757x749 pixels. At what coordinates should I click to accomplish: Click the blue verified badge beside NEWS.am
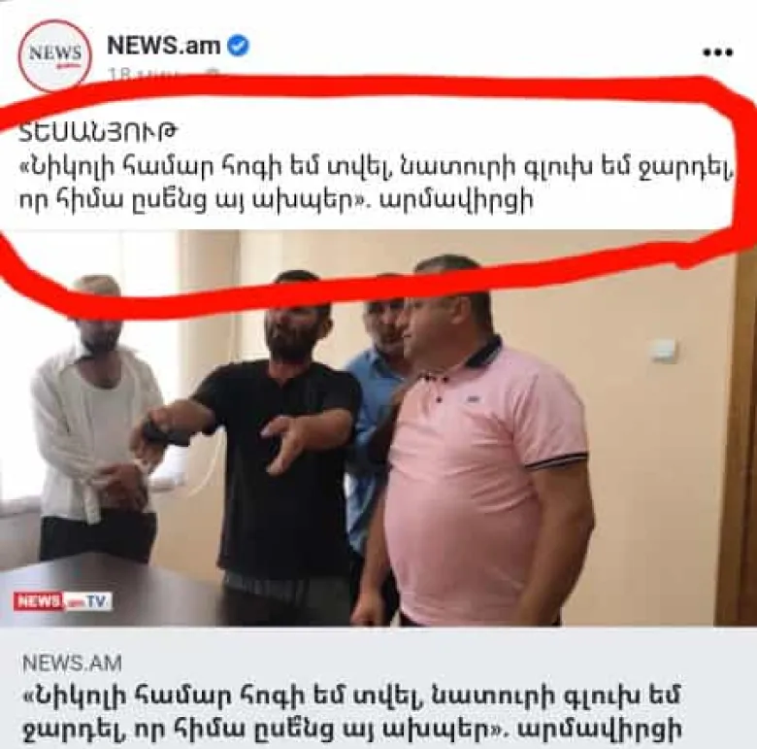pyautogui.click(x=238, y=47)
